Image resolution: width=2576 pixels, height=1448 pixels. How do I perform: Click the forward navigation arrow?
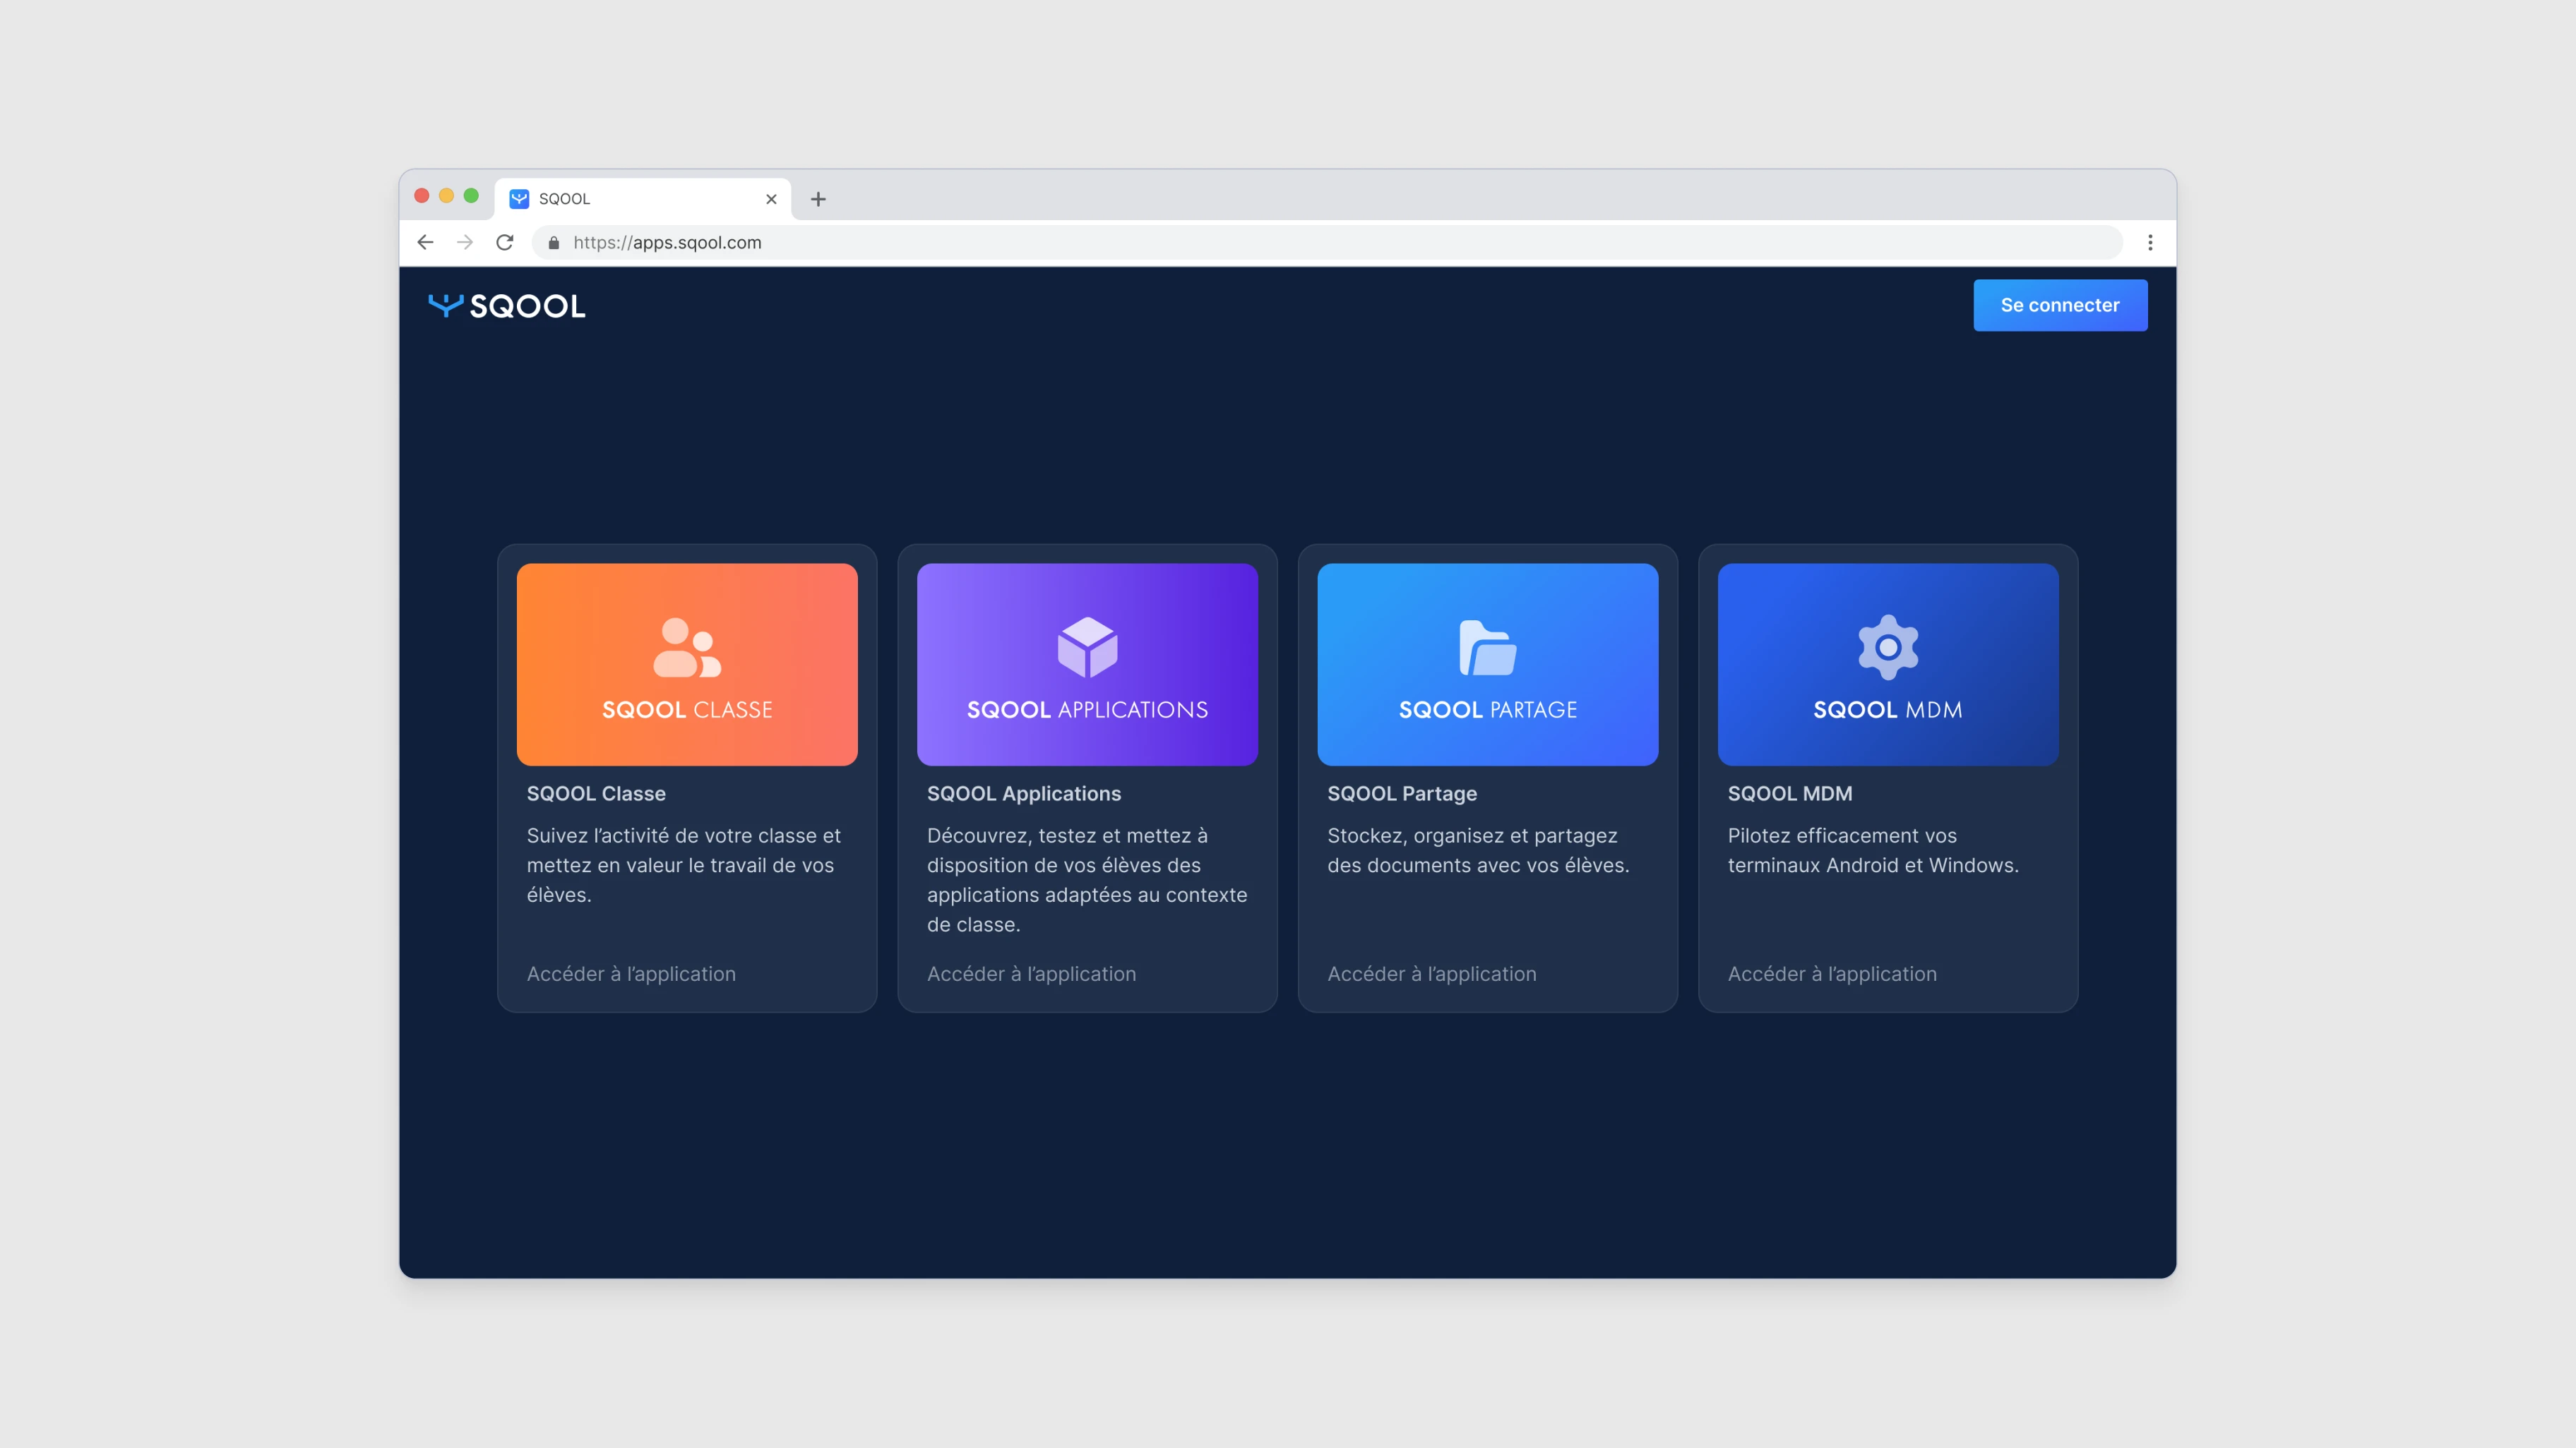(464, 242)
